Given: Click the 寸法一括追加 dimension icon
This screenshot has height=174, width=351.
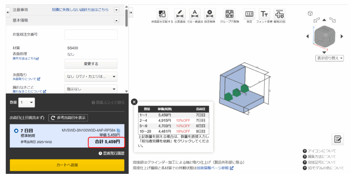Looking at the screenshot, I should click(195, 14).
